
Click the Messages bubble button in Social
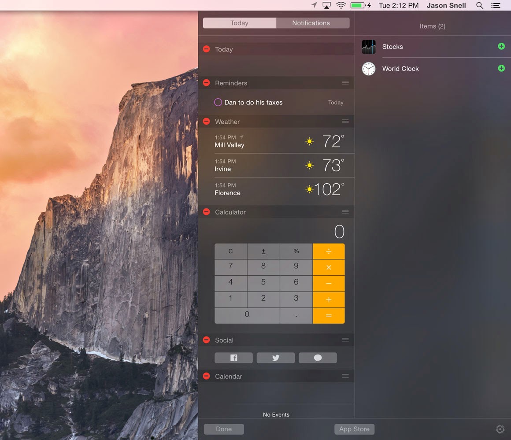pos(318,358)
